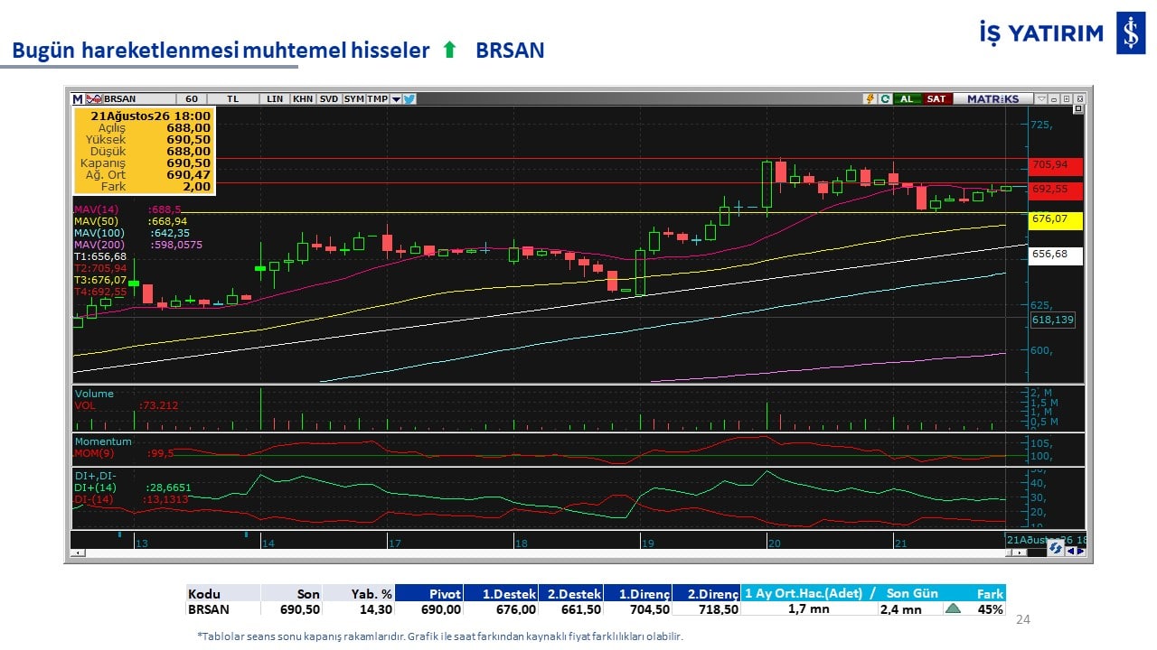Click the Twitter bird icon
The height and width of the screenshot is (650, 1157).
(x=409, y=99)
